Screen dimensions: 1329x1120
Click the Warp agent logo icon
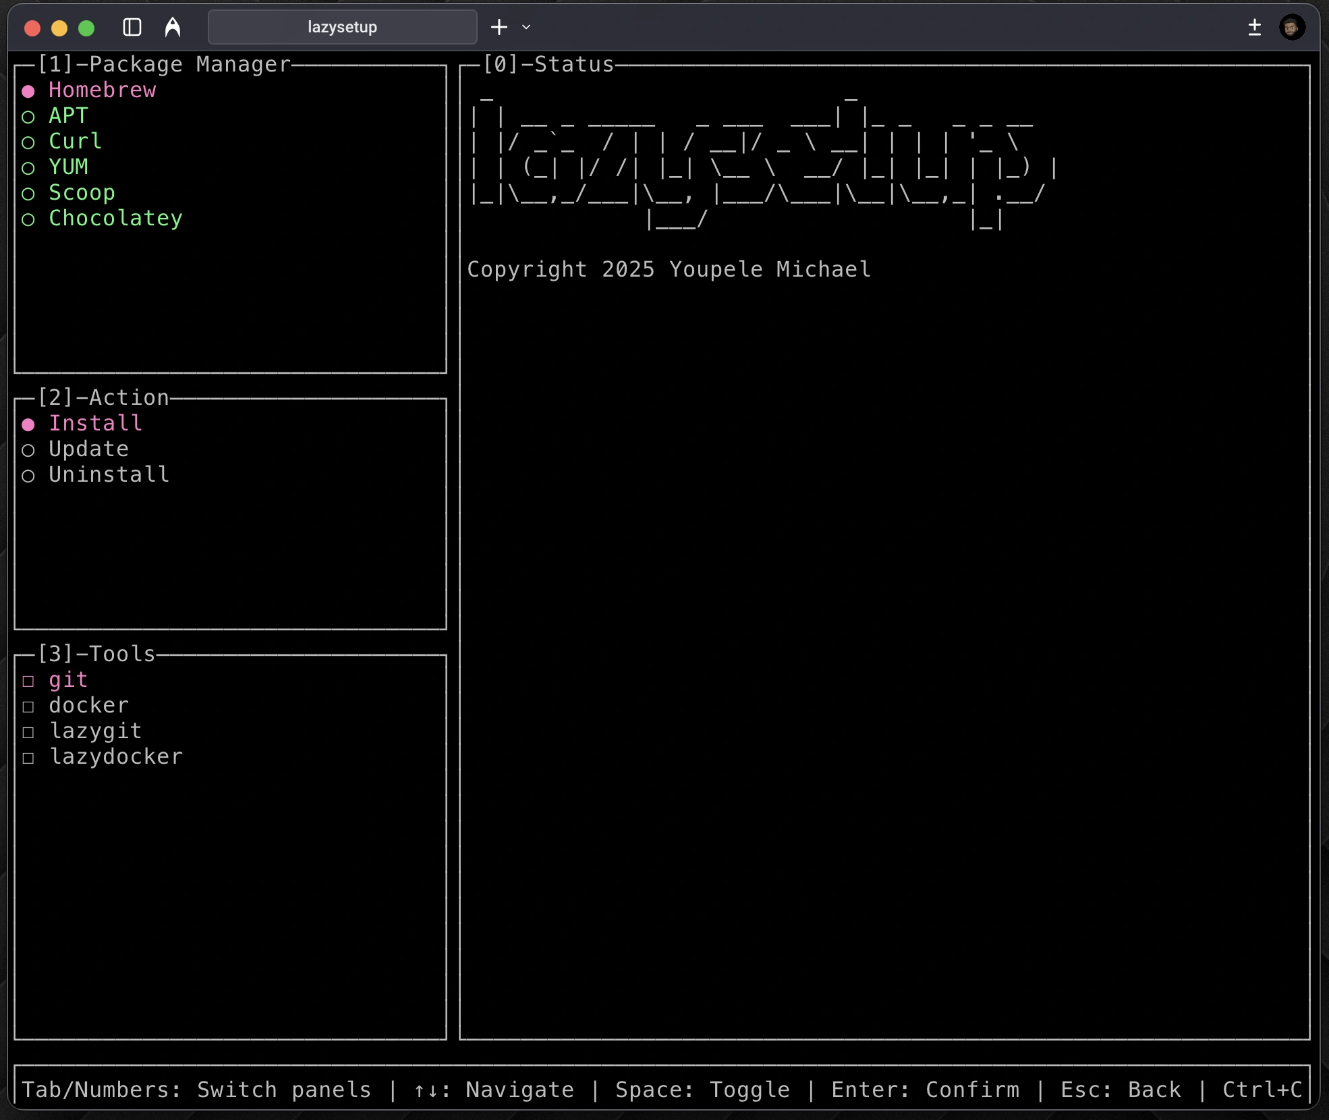coord(173,27)
